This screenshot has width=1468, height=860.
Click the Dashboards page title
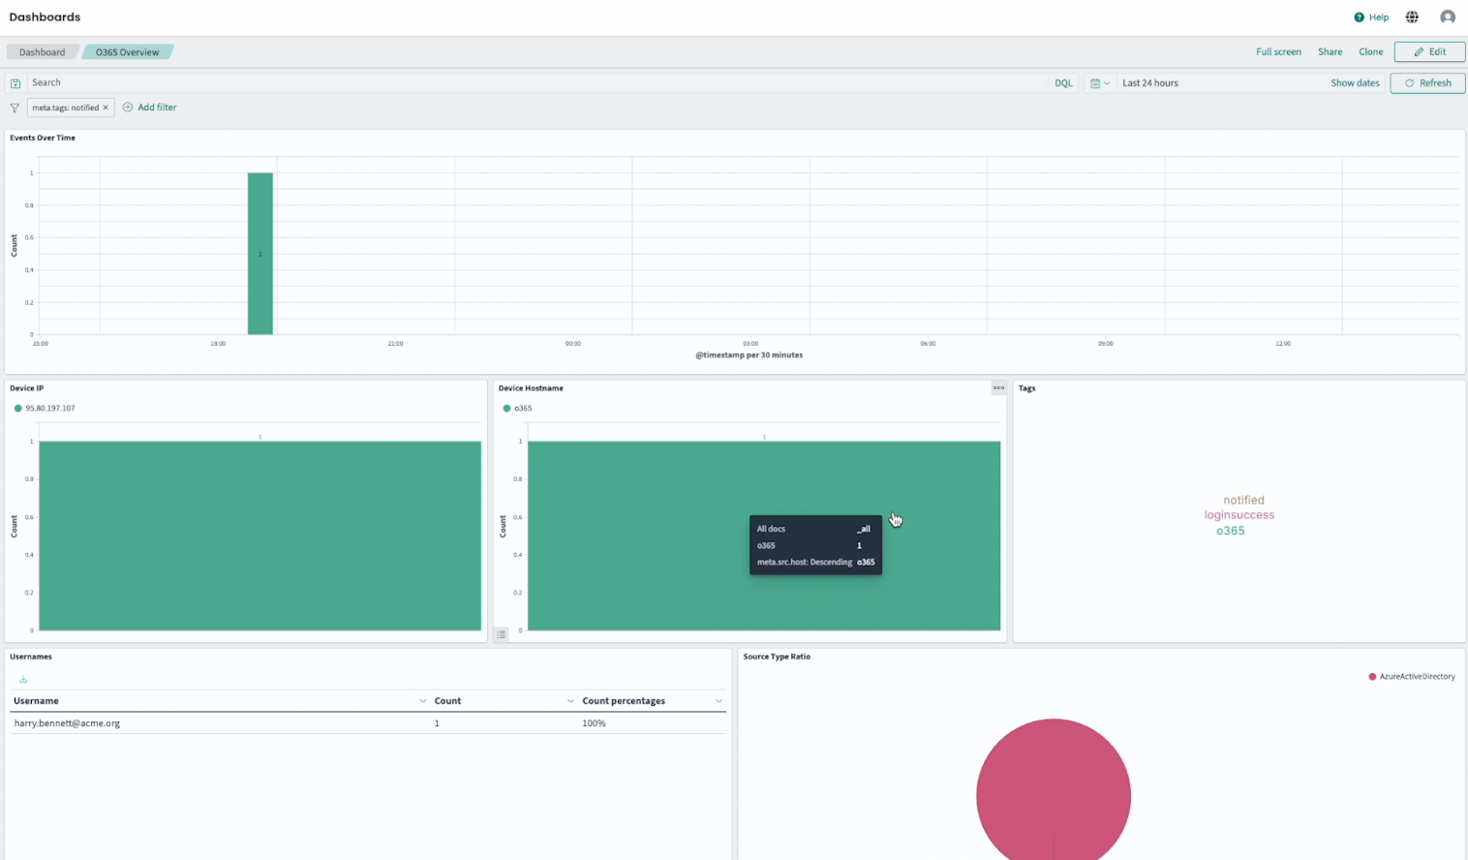pos(45,17)
